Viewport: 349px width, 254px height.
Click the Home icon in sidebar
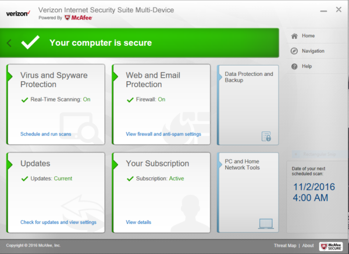pos(294,36)
